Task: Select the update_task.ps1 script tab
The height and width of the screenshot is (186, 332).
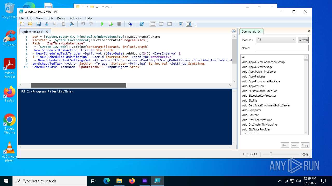Action: click(32, 32)
